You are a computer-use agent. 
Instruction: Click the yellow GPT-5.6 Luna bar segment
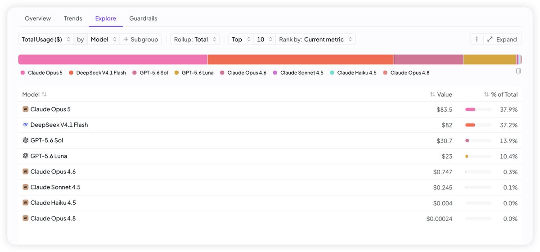490,59
